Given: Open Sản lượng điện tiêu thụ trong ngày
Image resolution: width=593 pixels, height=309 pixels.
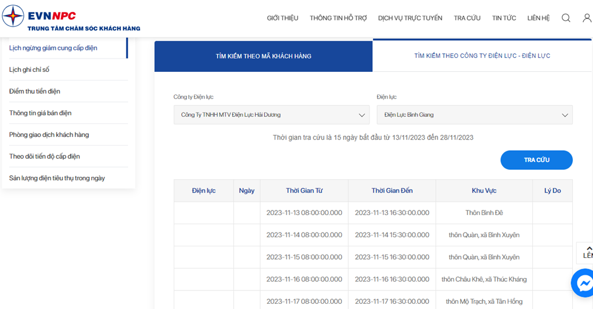Looking at the screenshot, I should (x=57, y=178).
